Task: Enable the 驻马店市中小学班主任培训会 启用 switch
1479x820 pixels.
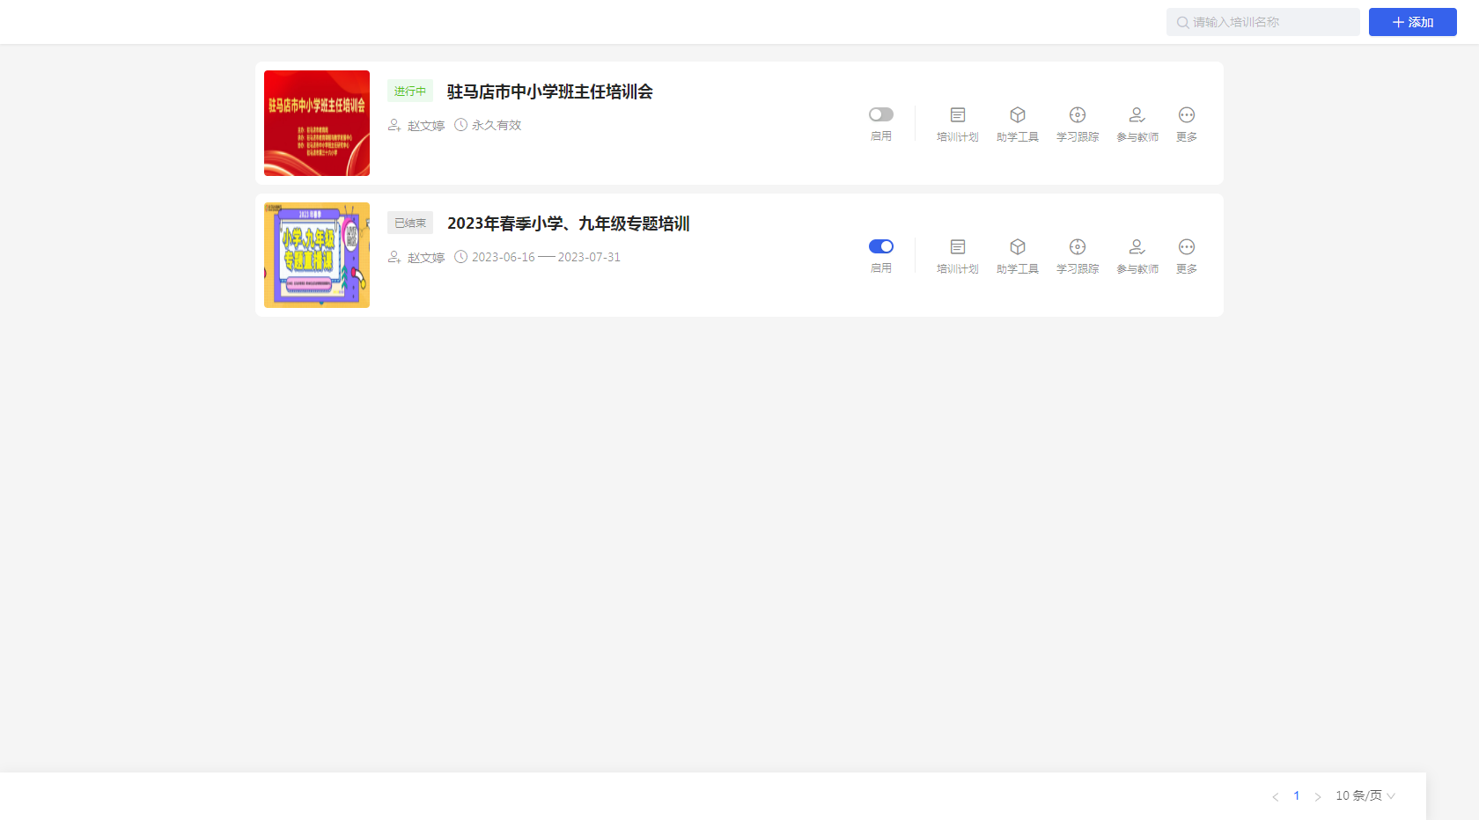Action: coord(881,114)
